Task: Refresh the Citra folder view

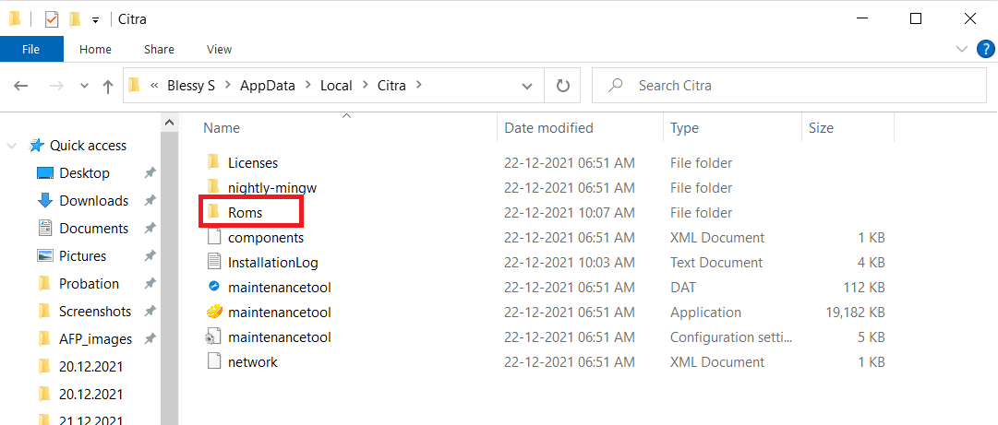Action: [562, 86]
